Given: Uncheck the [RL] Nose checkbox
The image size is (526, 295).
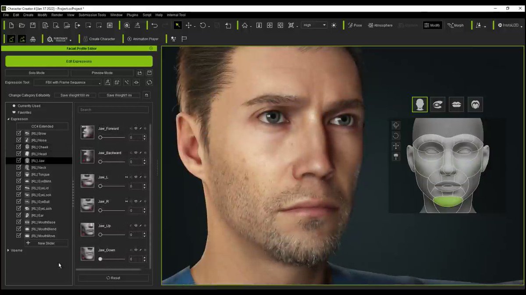Looking at the screenshot, I should click(x=18, y=140).
